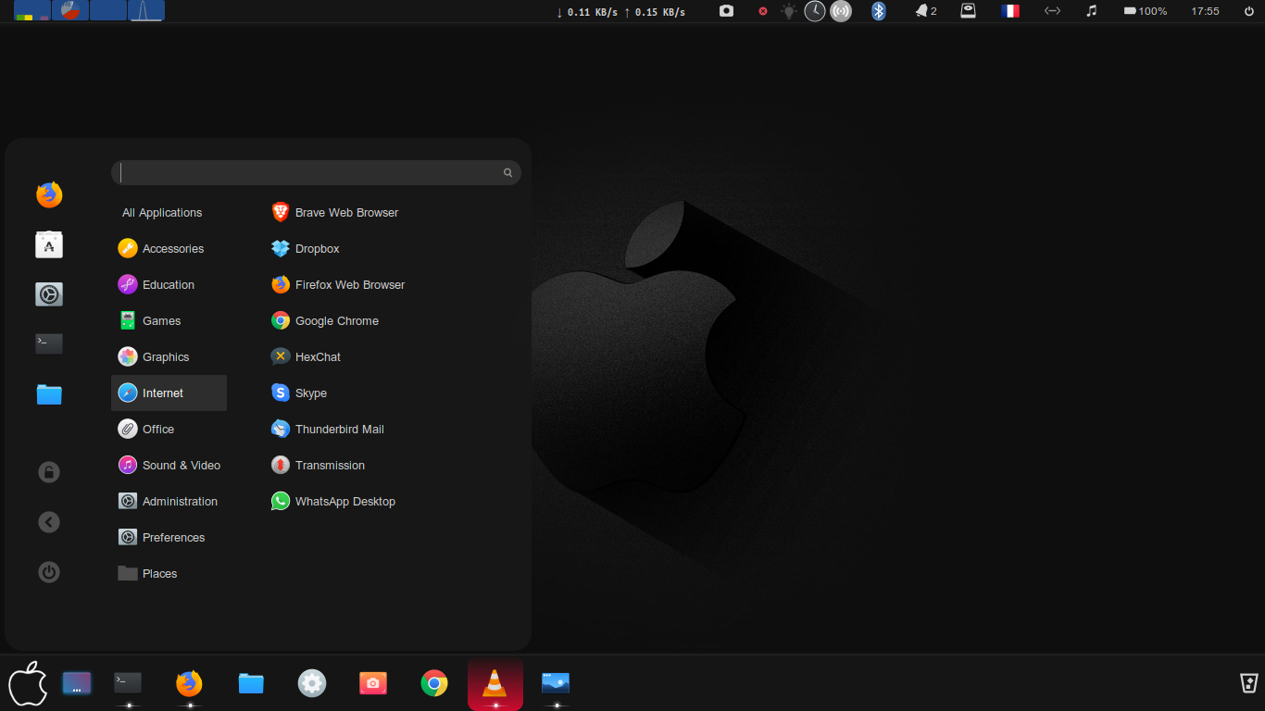Open the file manager in the dock
The width and height of the screenshot is (1265, 711).
point(251,683)
